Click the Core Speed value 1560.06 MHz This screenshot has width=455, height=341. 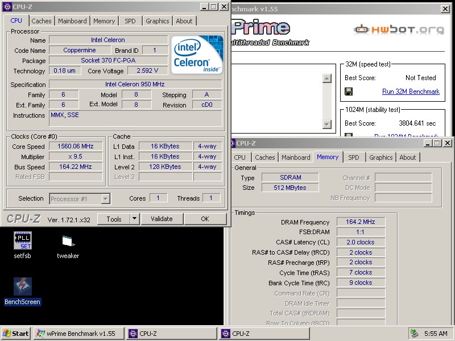pos(76,146)
